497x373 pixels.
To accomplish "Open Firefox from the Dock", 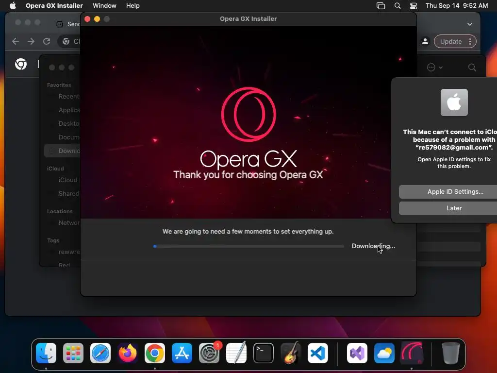I will (128, 353).
